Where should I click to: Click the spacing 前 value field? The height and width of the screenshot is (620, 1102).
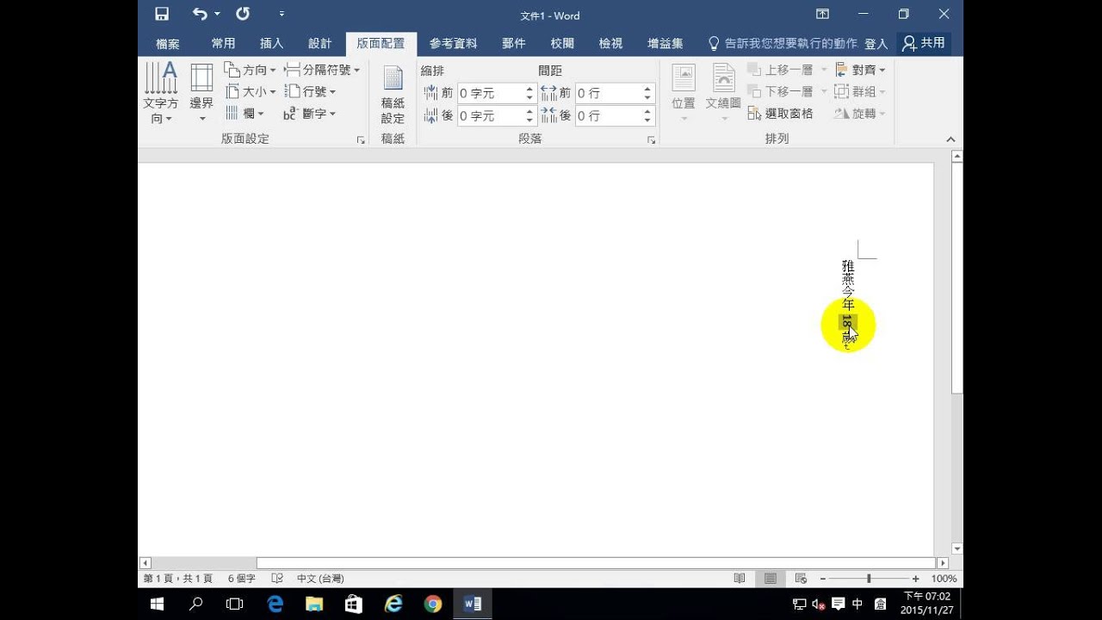coord(607,93)
